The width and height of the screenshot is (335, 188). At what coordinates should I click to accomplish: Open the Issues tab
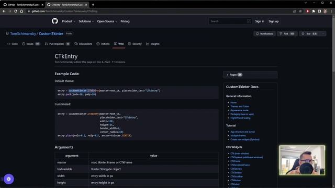click(x=31, y=44)
